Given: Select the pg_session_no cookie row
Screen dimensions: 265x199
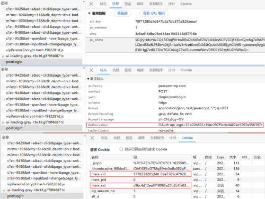Looking at the screenshot, I should tap(177, 191).
